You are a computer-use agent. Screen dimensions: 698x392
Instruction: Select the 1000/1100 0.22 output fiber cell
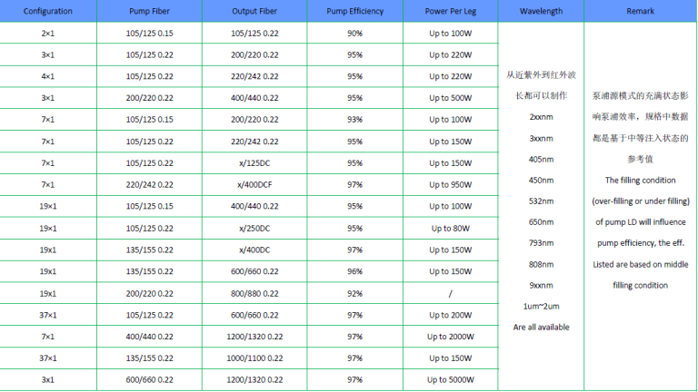[254, 358]
